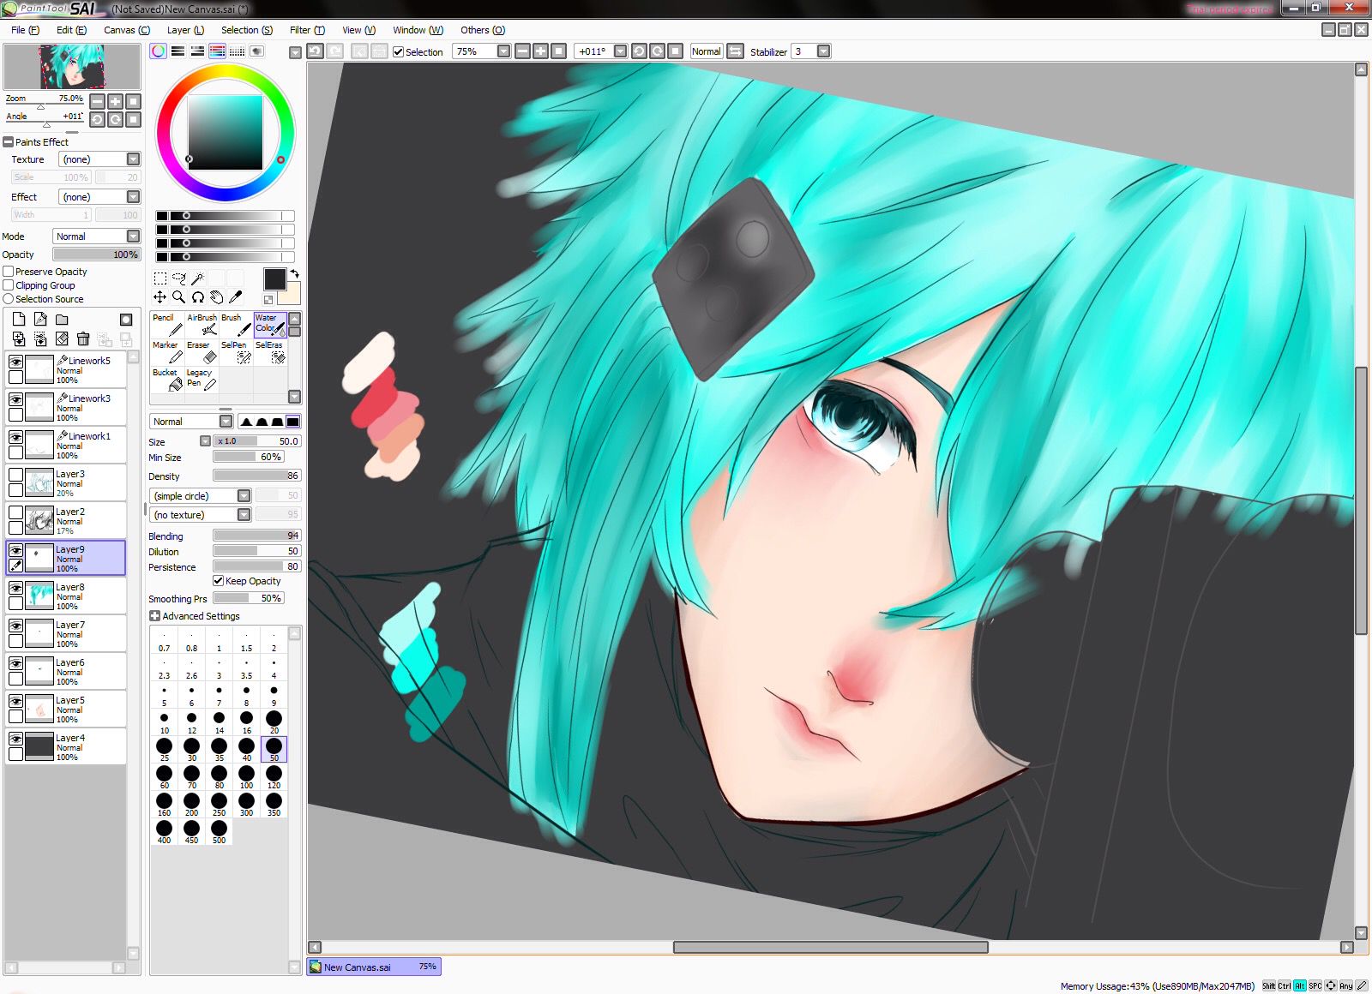Select brush size 50 preset
The height and width of the screenshot is (994, 1372).
274,749
